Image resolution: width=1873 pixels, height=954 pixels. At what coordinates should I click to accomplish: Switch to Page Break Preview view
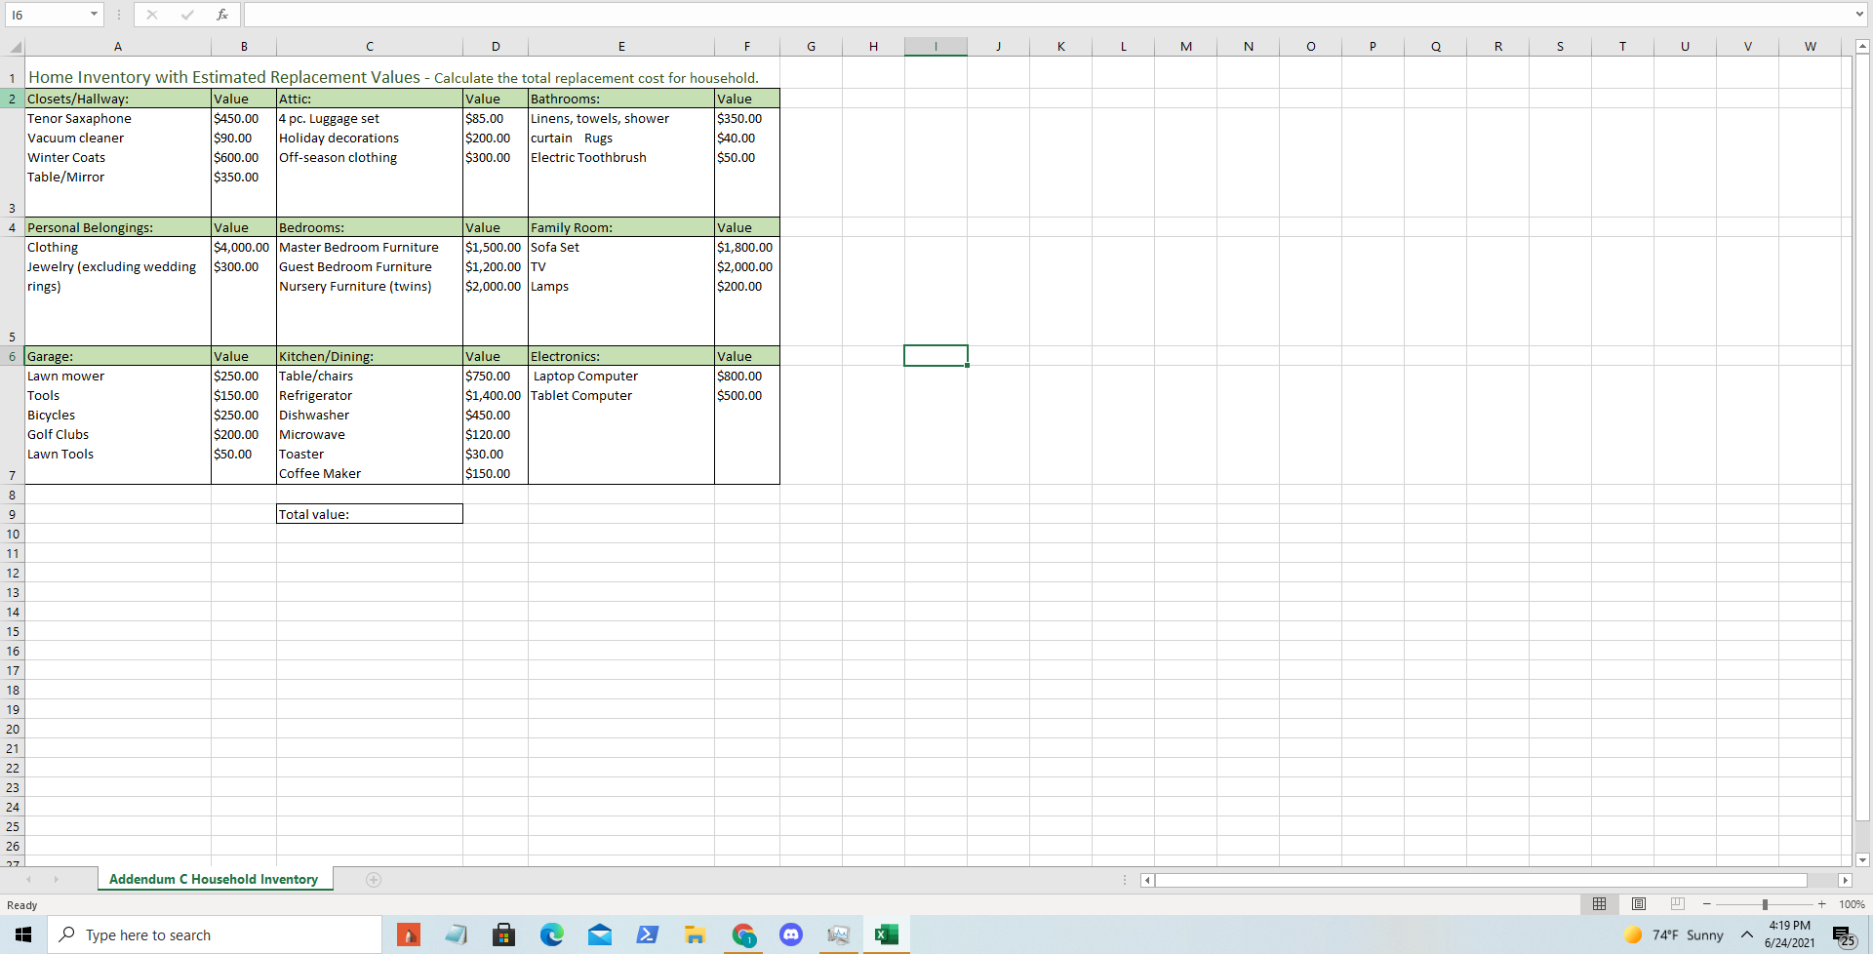tap(1678, 904)
